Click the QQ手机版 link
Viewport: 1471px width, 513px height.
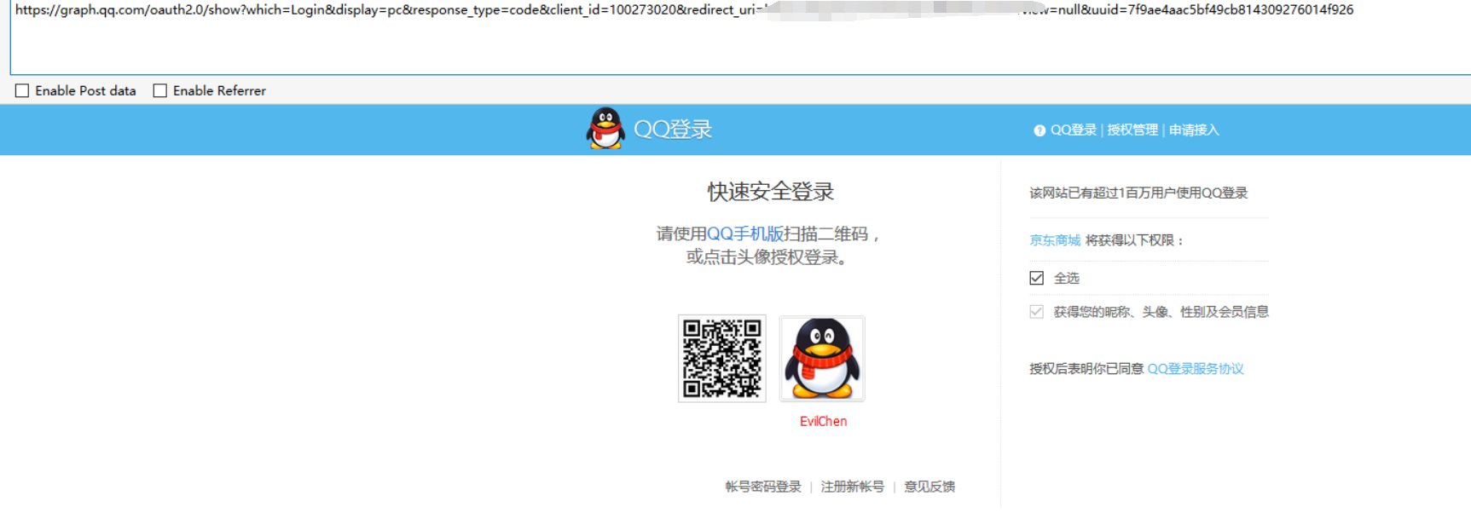[x=745, y=233]
